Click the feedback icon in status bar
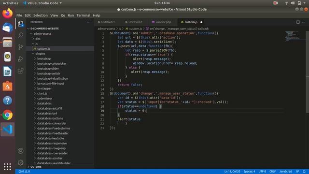The height and width of the screenshot is (174, 309). pos(297,172)
